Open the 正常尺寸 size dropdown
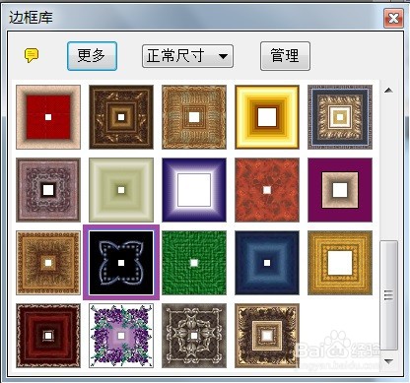The width and height of the screenshot is (410, 383). point(187,56)
